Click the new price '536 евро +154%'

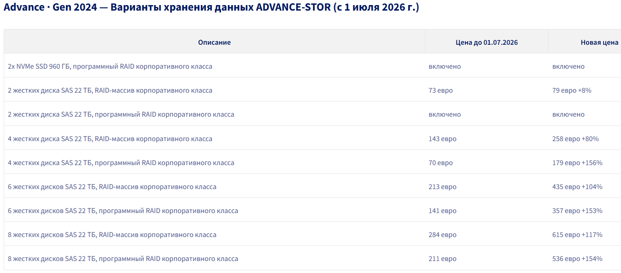[577, 259]
